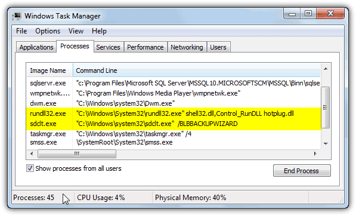356x215 pixels.
Task: Select the Processes tab
Action: 75,46
